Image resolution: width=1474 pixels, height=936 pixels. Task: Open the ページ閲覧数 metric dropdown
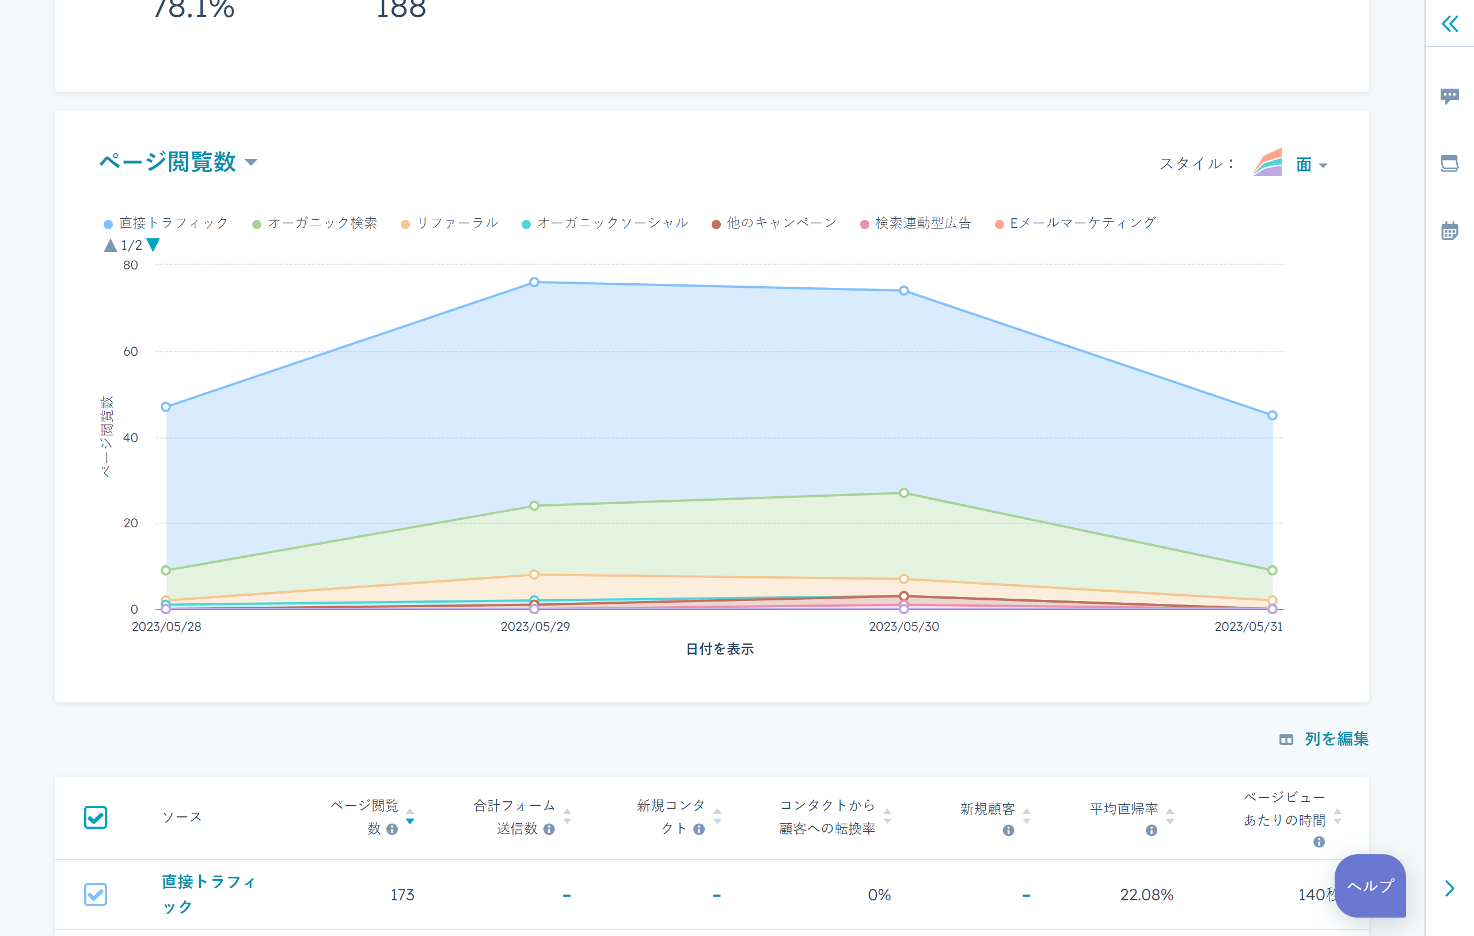(178, 162)
